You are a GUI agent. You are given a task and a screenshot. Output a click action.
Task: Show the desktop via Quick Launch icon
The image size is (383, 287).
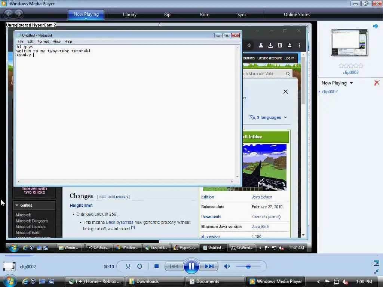(42, 281)
